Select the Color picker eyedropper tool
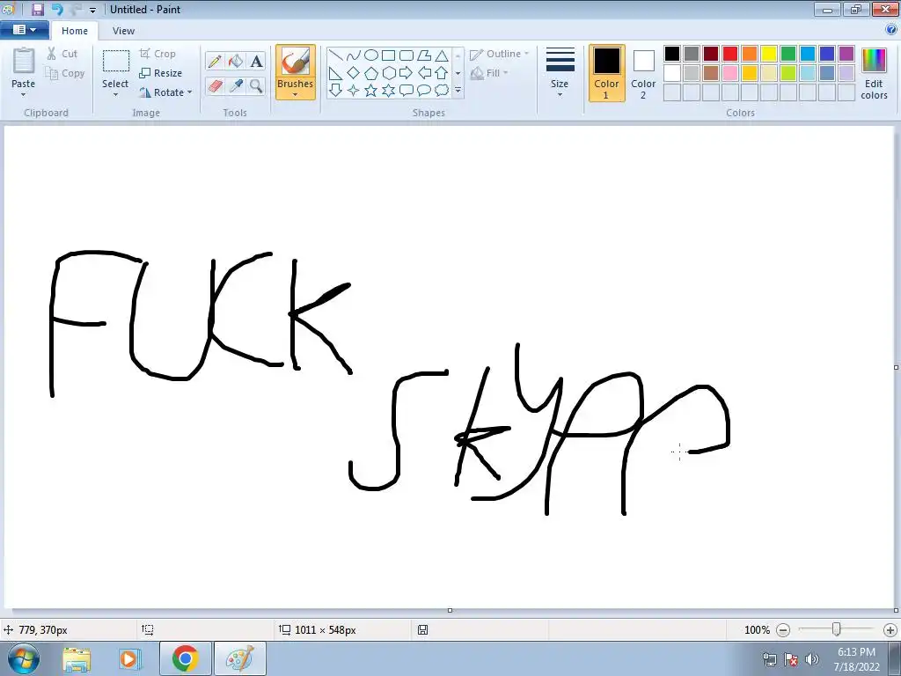 [x=236, y=86]
